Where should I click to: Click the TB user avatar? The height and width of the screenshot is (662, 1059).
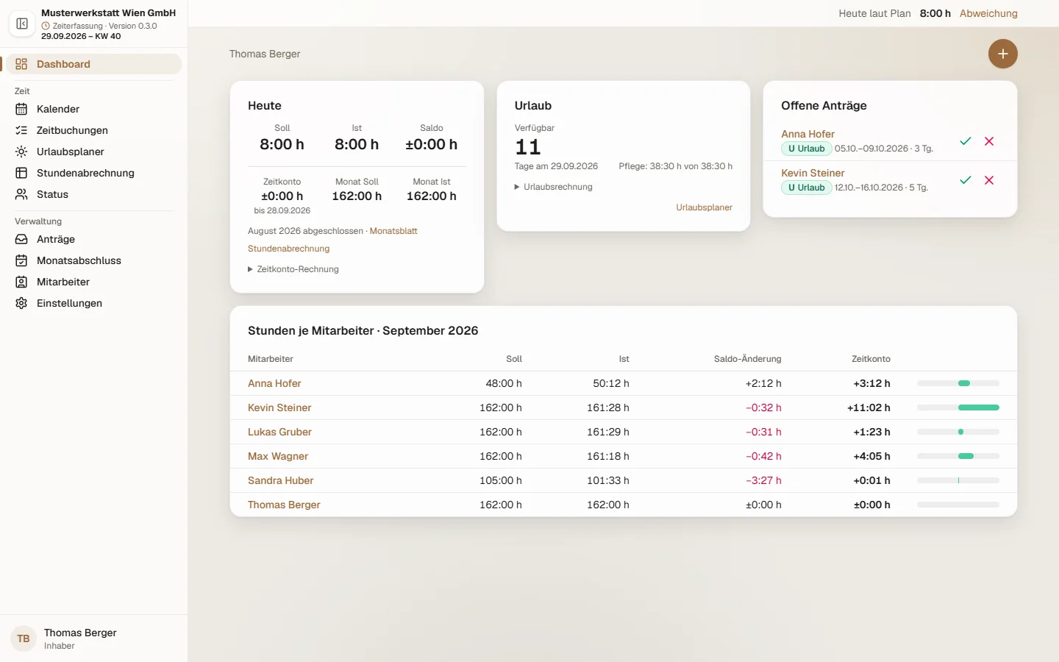tap(24, 638)
